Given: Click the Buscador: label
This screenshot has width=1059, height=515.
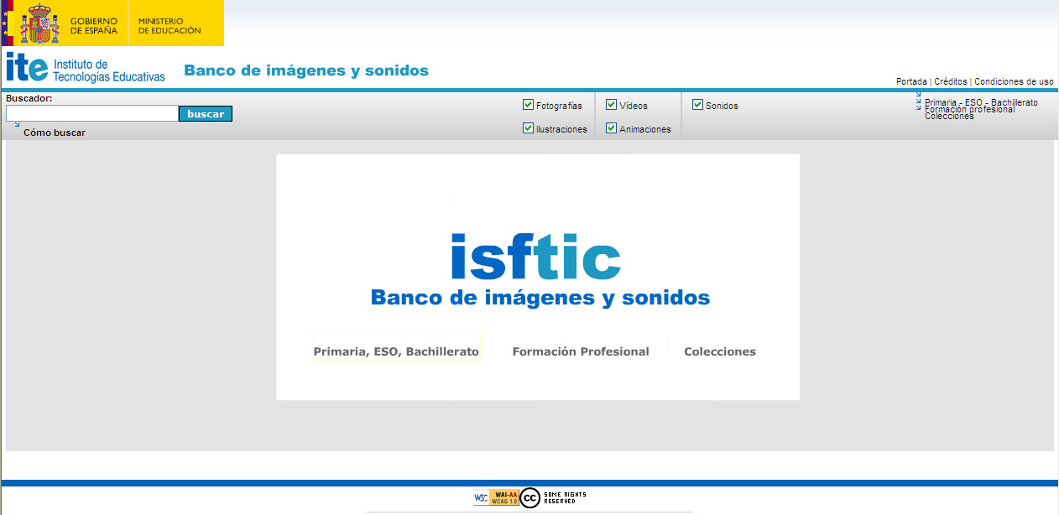Looking at the screenshot, I should click(29, 98).
